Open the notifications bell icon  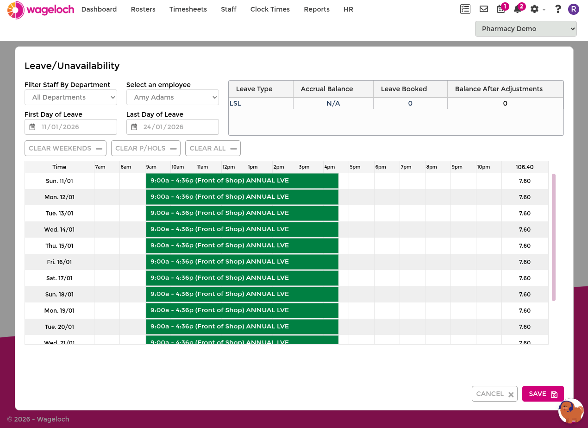pos(518,9)
